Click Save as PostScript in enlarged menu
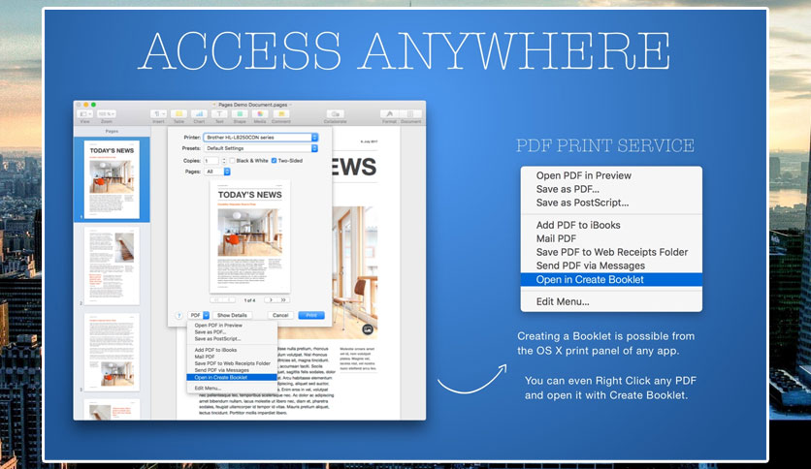 611,203
